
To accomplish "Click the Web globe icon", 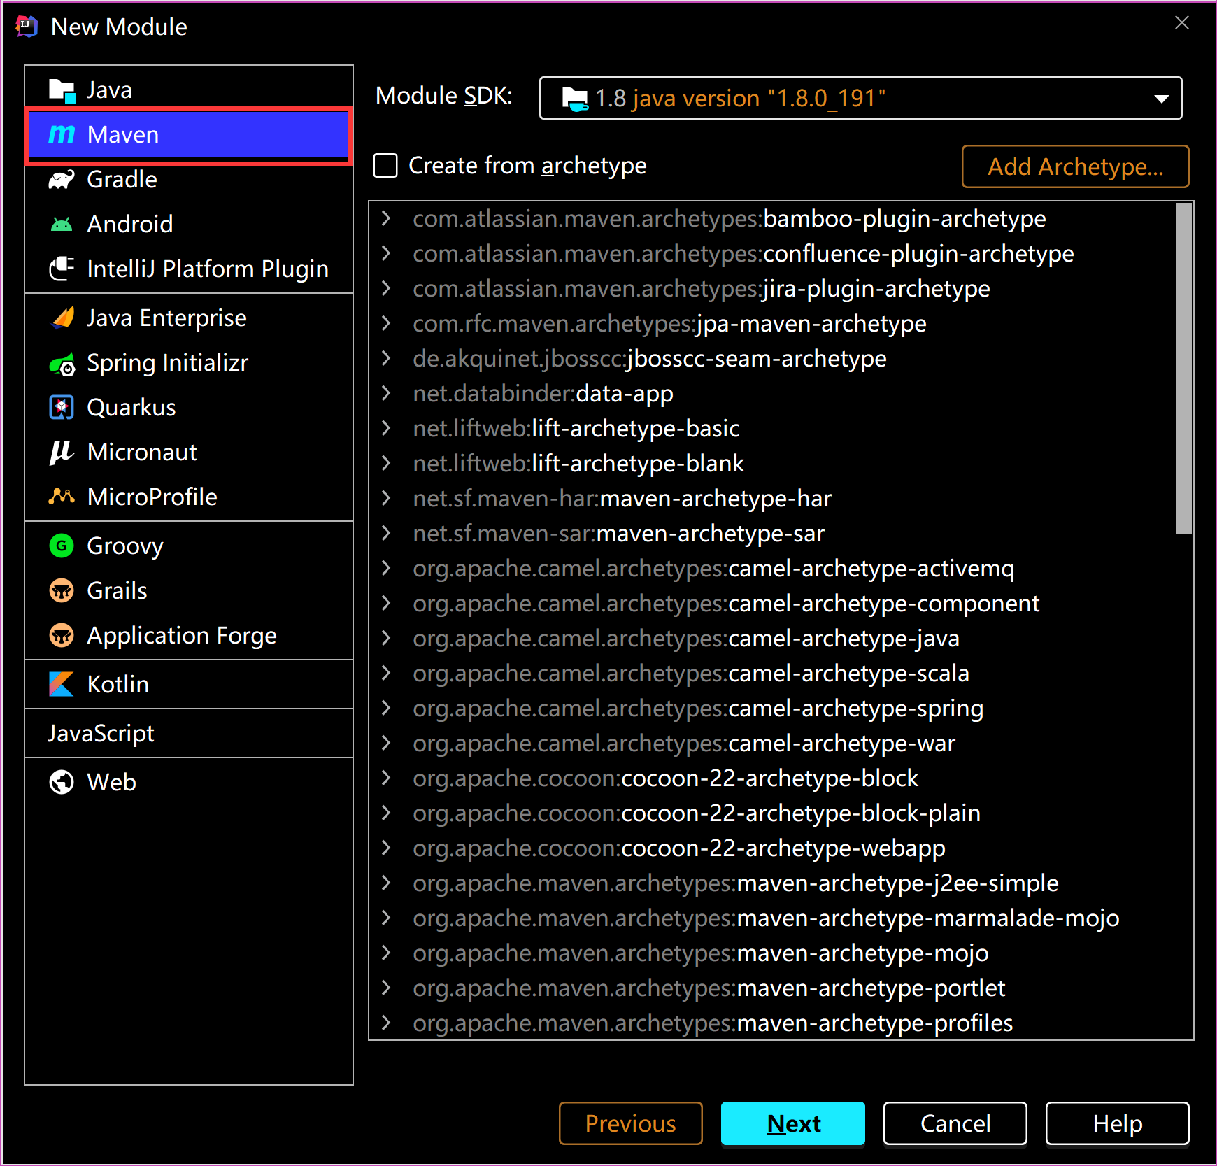I will [x=62, y=782].
